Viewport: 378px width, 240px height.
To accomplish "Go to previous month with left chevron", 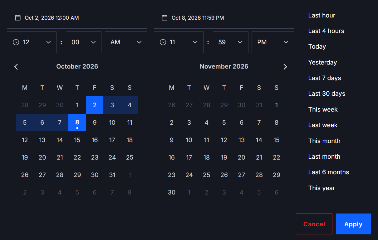I will 16,67.
